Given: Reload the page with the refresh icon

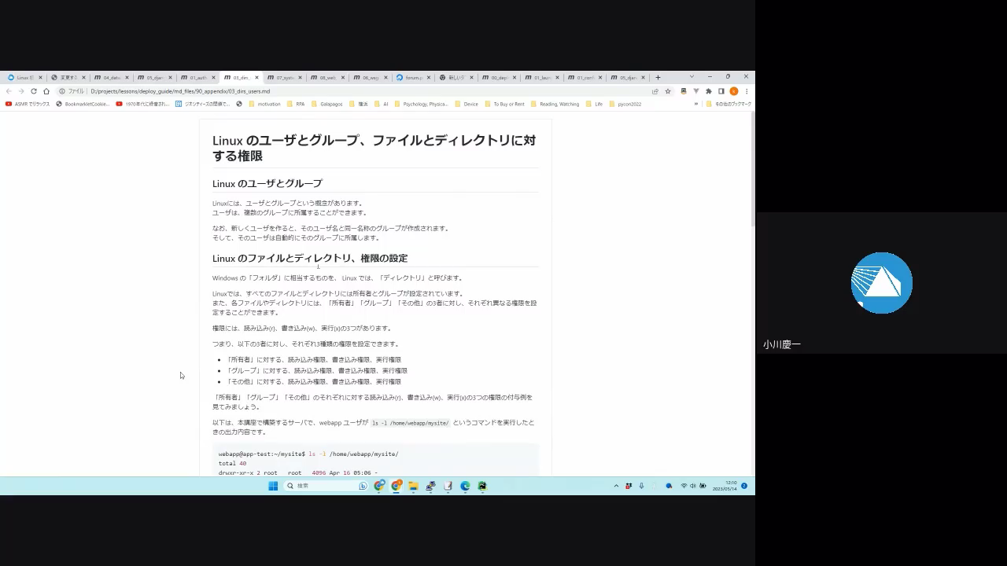Looking at the screenshot, I should [33, 91].
